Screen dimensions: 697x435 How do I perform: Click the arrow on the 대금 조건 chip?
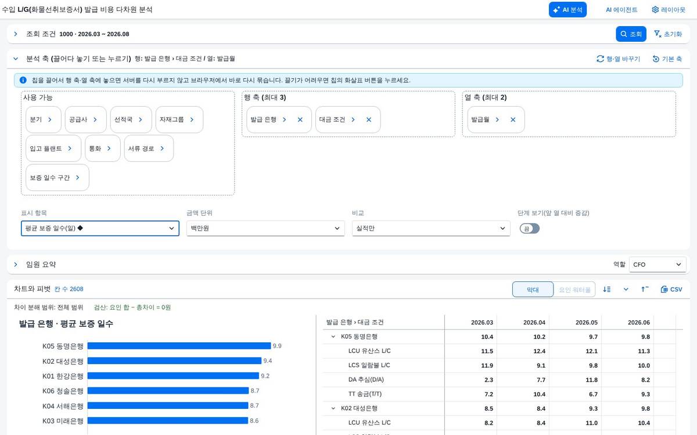pyautogui.click(x=353, y=119)
